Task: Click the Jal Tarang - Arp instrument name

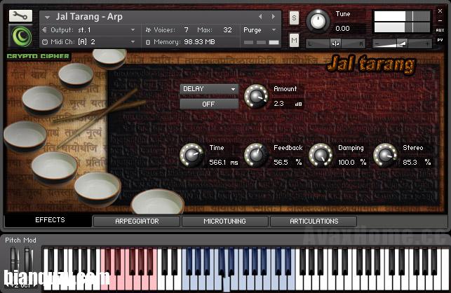Action: pyautogui.click(x=89, y=17)
